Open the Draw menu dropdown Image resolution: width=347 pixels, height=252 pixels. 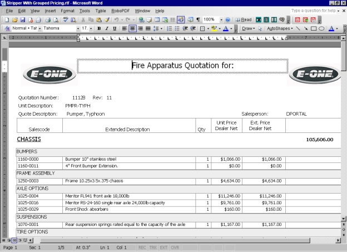point(249,28)
